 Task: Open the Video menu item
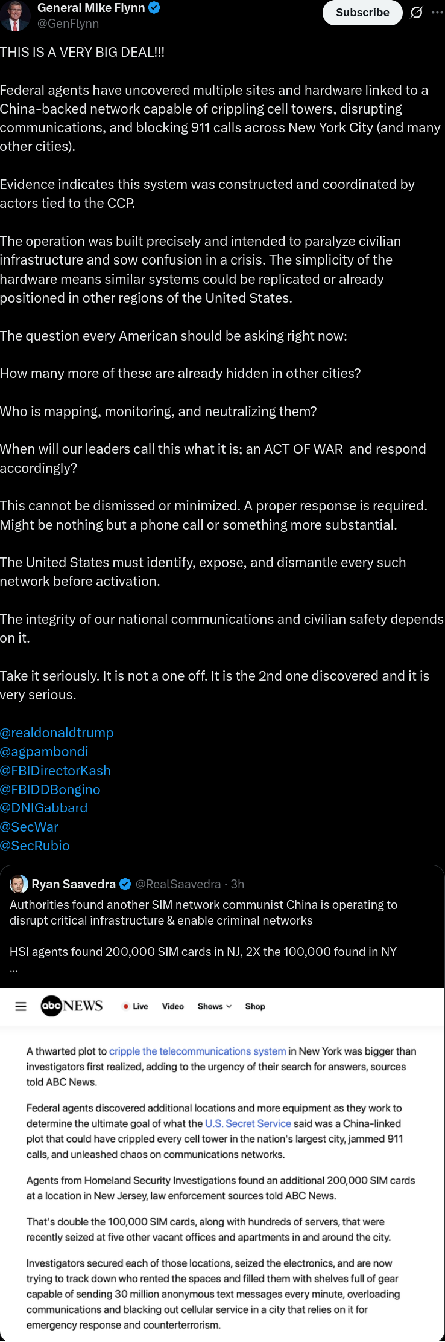tap(172, 1006)
